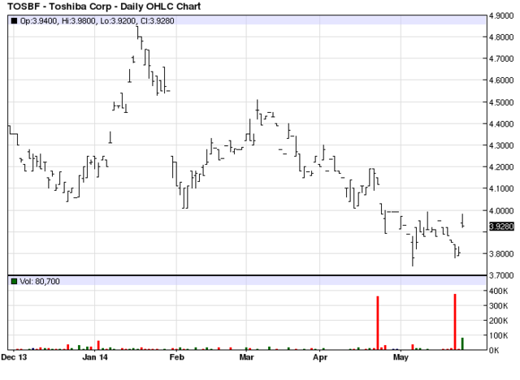Image resolution: width=520 pixels, height=380 pixels.
Task: Click the Jan 14 date label
Action: pyautogui.click(x=95, y=357)
